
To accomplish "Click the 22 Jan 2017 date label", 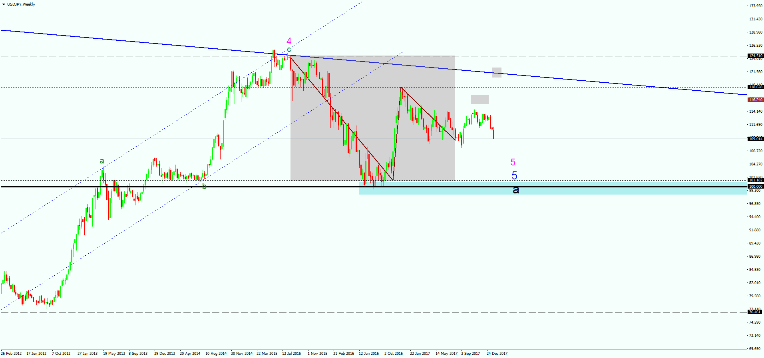I will click(420, 354).
